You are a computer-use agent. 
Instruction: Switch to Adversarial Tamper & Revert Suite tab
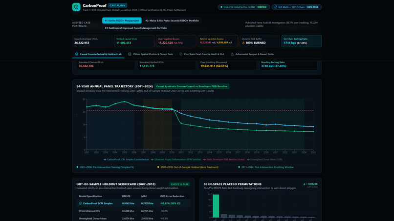pos(252,54)
